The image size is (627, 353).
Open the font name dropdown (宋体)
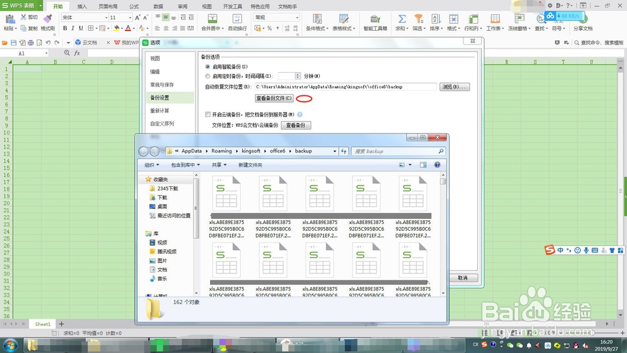(106, 18)
